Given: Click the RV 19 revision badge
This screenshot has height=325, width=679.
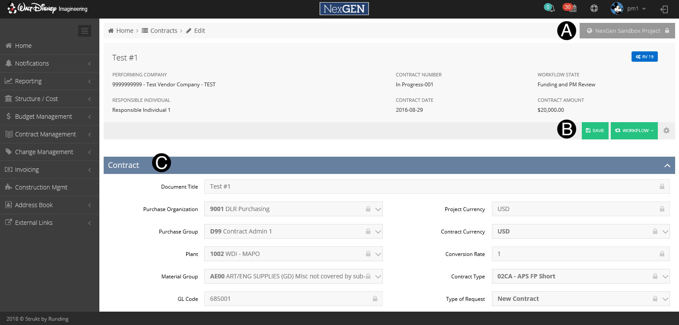Looking at the screenshot, I should coord(644,57).
